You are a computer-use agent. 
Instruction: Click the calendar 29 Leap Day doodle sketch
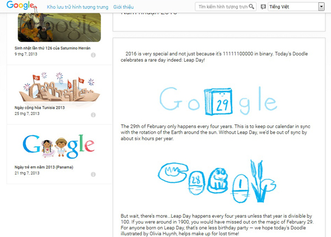click(x=218, y=101)
